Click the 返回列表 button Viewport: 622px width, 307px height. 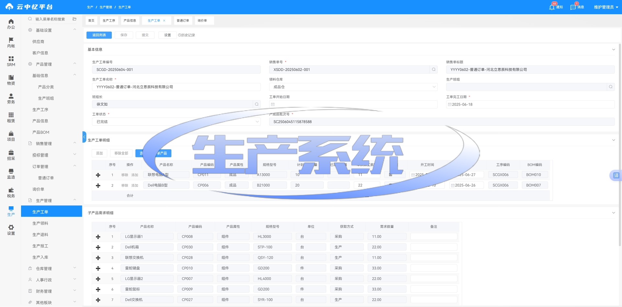[99, 35]
